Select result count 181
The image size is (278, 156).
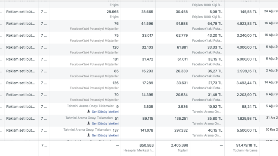116,59
